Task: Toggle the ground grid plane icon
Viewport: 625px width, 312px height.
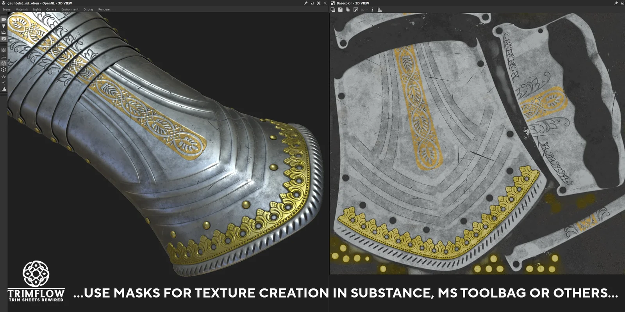Action: [x=4, y=77]
